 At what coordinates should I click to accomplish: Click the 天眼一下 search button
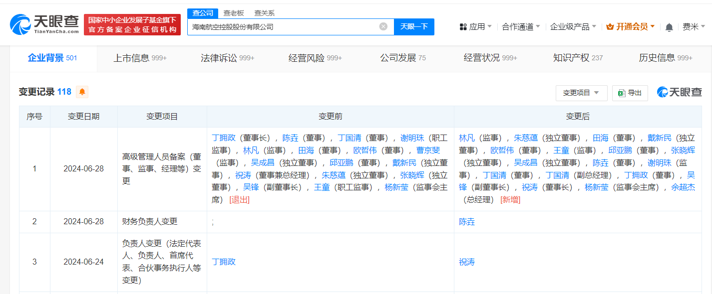point(414,26)
